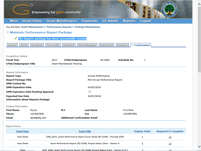Image resolution: width=201 pixels, height=151 pixels.
Task: Click the small icon on Confirmation tab
Action: point(133,45)
